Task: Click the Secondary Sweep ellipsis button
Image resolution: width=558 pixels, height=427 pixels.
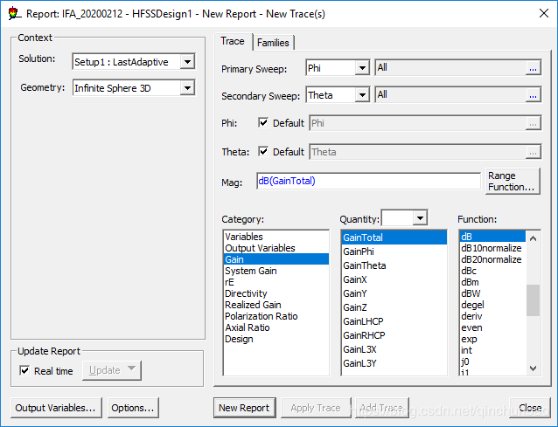Action: click(x=533, y=95)
